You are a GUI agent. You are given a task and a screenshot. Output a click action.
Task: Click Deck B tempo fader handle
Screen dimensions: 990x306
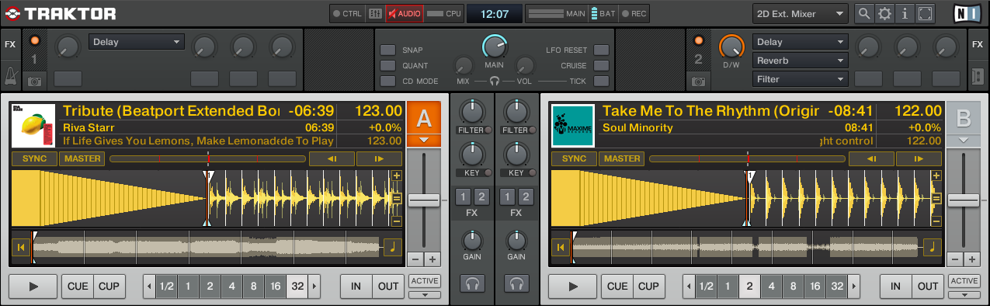point(964,200)
